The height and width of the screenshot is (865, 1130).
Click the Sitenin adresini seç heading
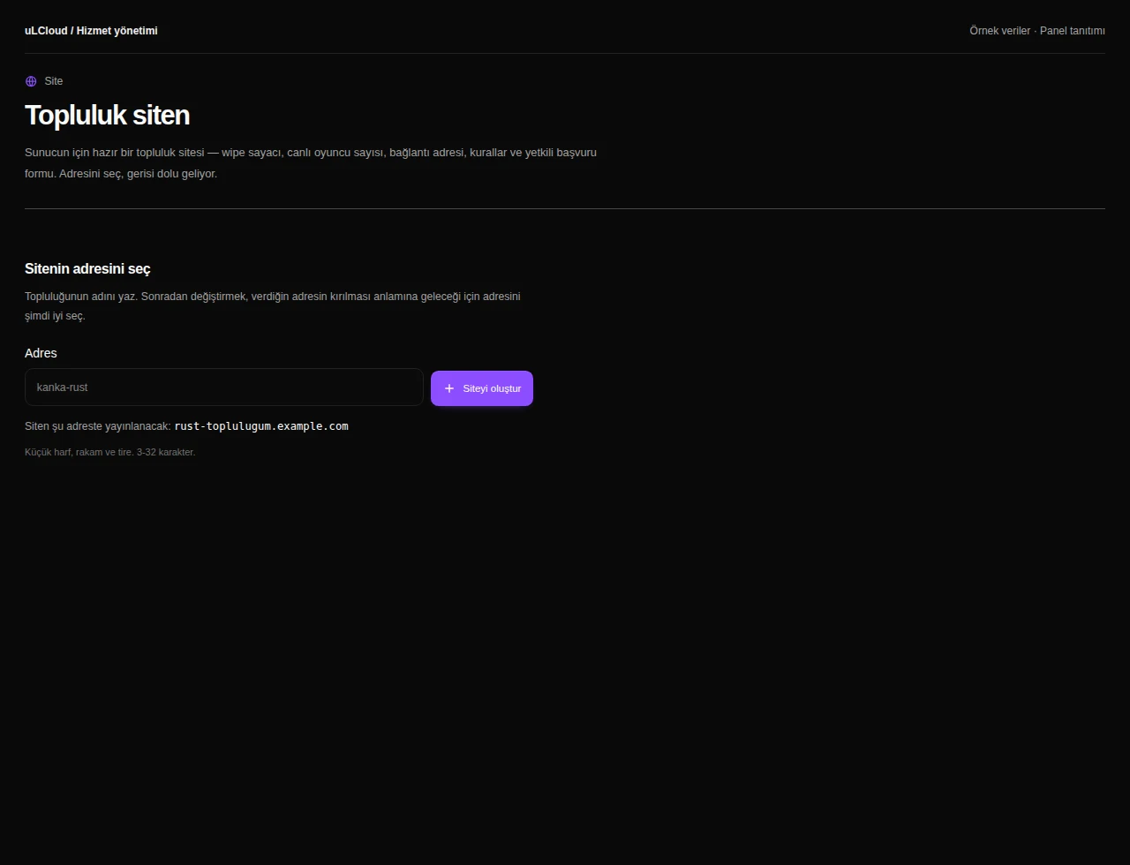(87, 269)
